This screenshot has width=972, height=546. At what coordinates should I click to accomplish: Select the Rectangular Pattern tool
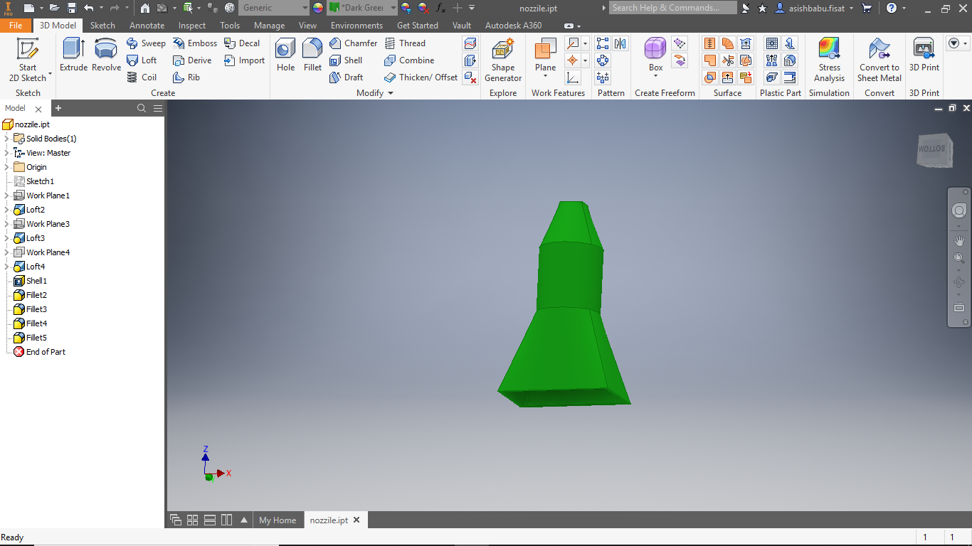tap(603, 43)
